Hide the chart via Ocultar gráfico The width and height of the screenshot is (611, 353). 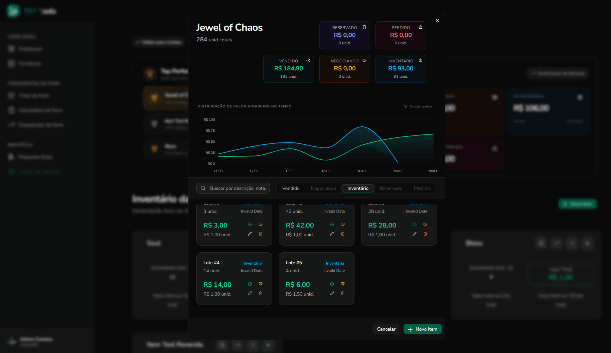[x=418, y=106]
